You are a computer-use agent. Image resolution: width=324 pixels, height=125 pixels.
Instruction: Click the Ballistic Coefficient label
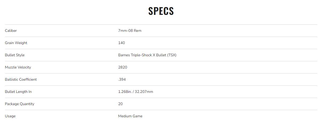click(x=21, y=80)
